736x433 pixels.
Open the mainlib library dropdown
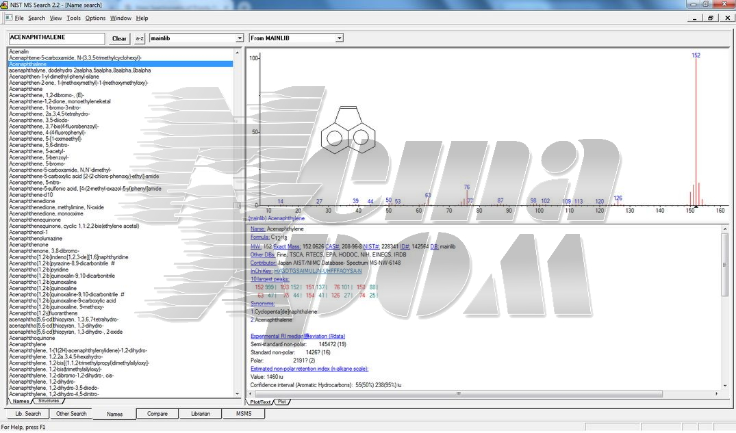(x=239, y=38)
